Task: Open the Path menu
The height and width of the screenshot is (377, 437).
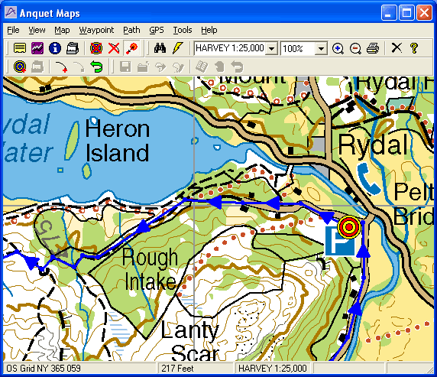Action: (x=131, y=30)
